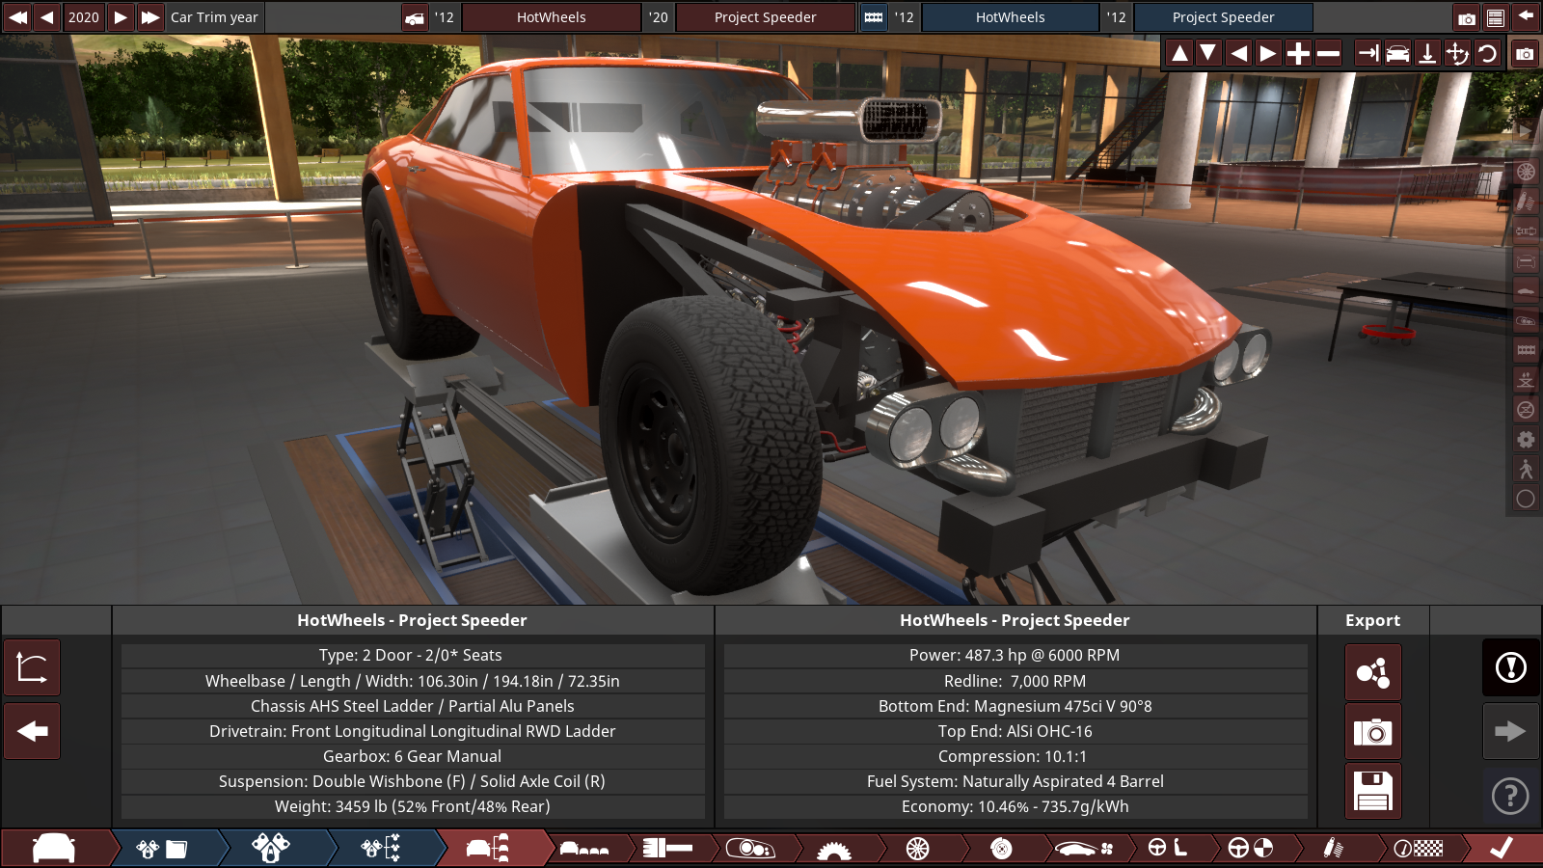
Task: Toggle the car front outline visibility icon
Action: coord(1526,261)
